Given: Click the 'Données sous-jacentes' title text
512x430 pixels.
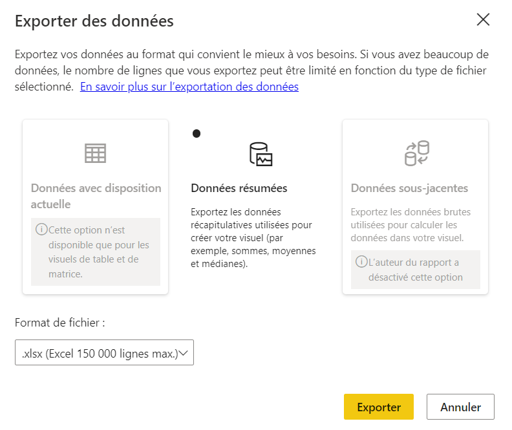Looking at the screenshot, I should 409,188.
